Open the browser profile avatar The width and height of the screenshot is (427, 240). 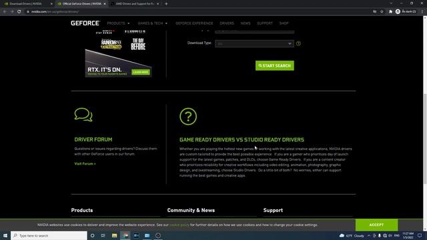(x=398, y=12)
